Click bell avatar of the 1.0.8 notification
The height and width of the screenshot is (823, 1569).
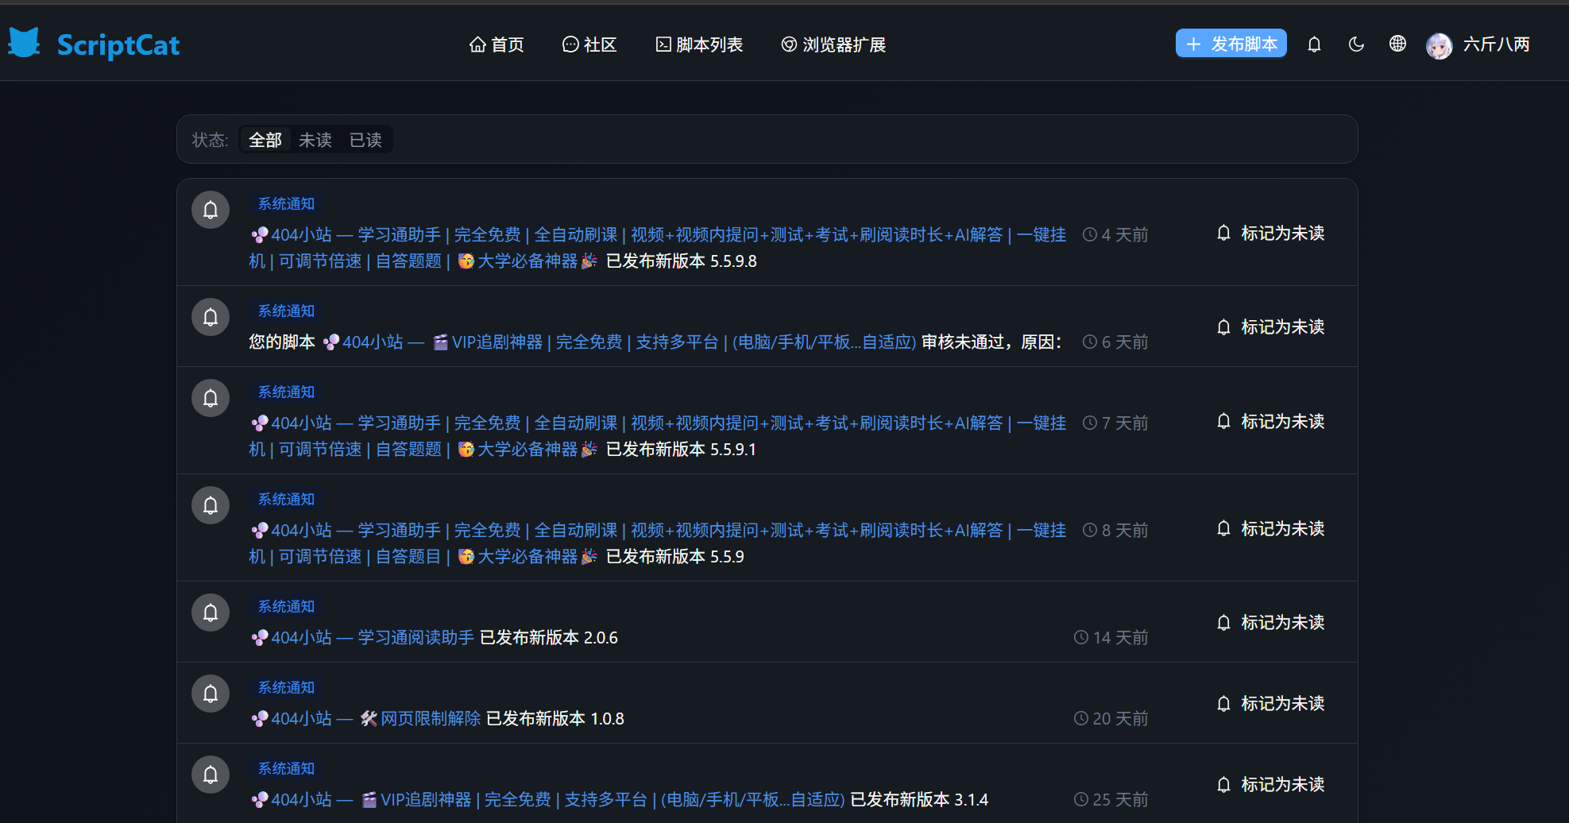tap(211, 694)
